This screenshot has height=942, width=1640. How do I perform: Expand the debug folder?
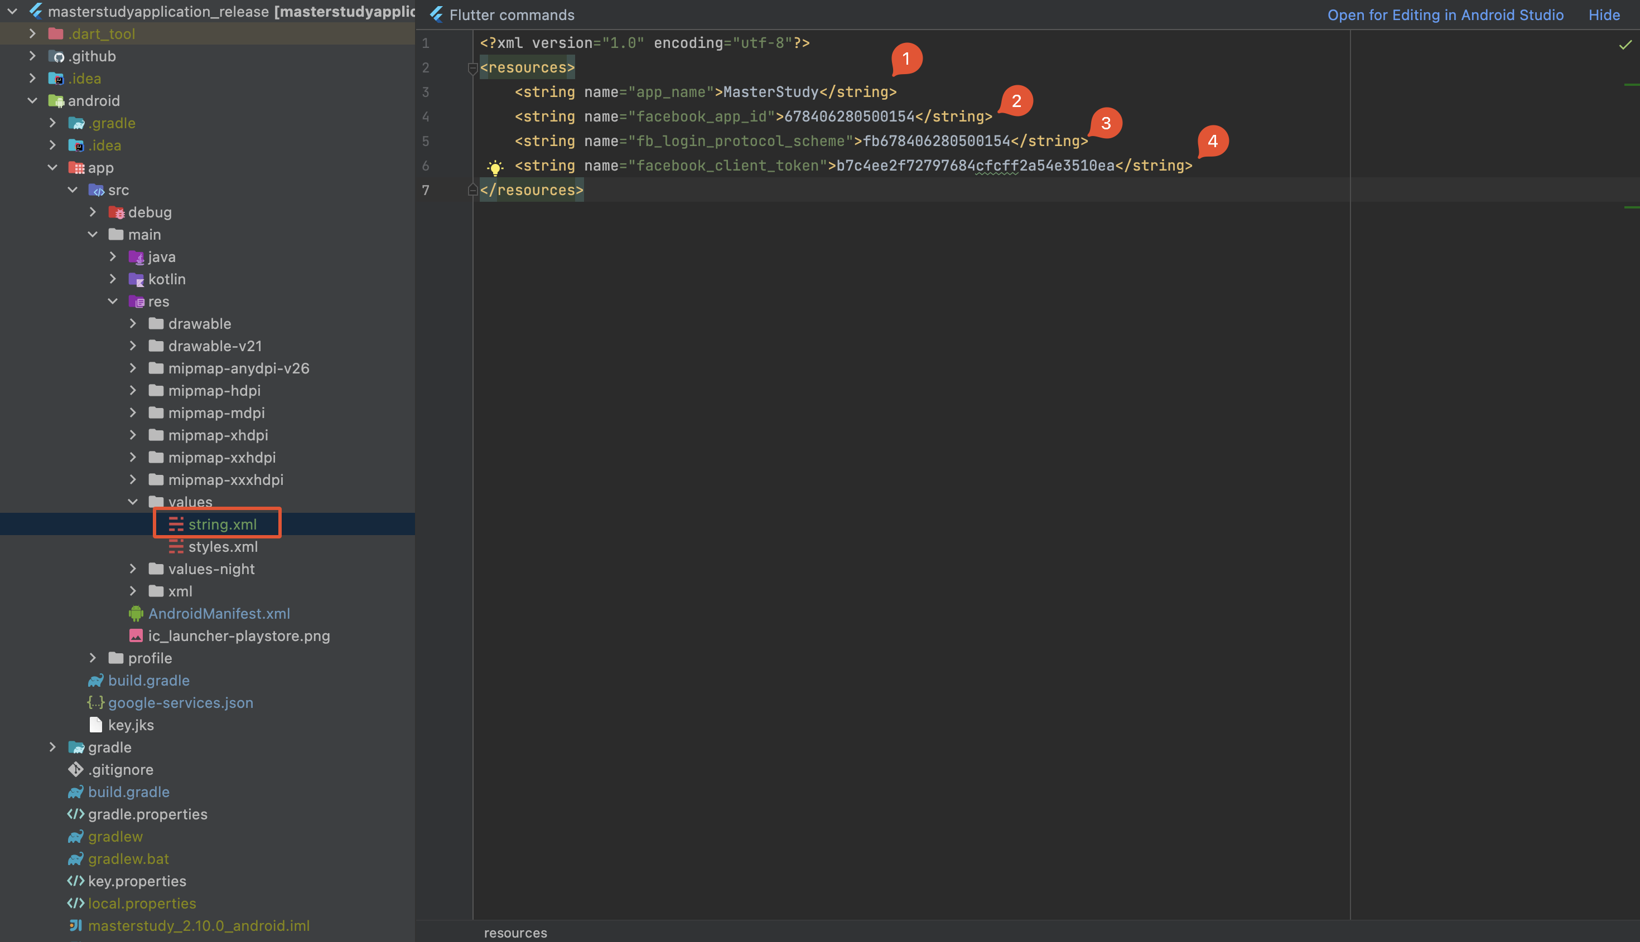click(93, 212)
